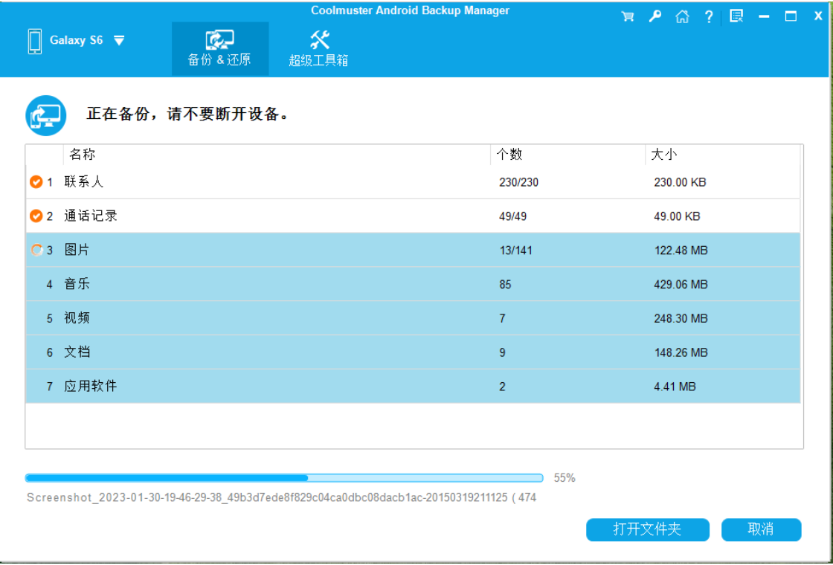Click the 49/49 count cell
Viewport: 833px width, 565px height.
513,216
